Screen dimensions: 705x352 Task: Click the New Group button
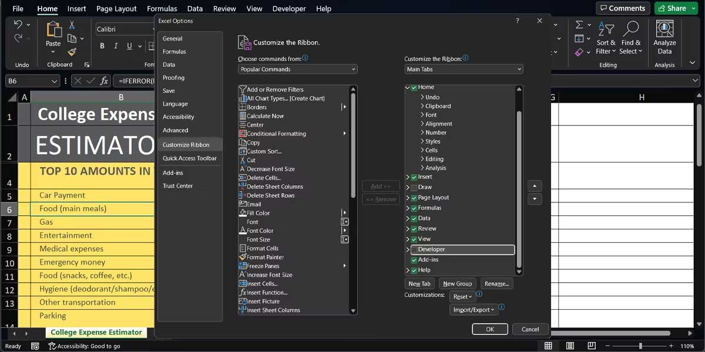click(458, 283)
